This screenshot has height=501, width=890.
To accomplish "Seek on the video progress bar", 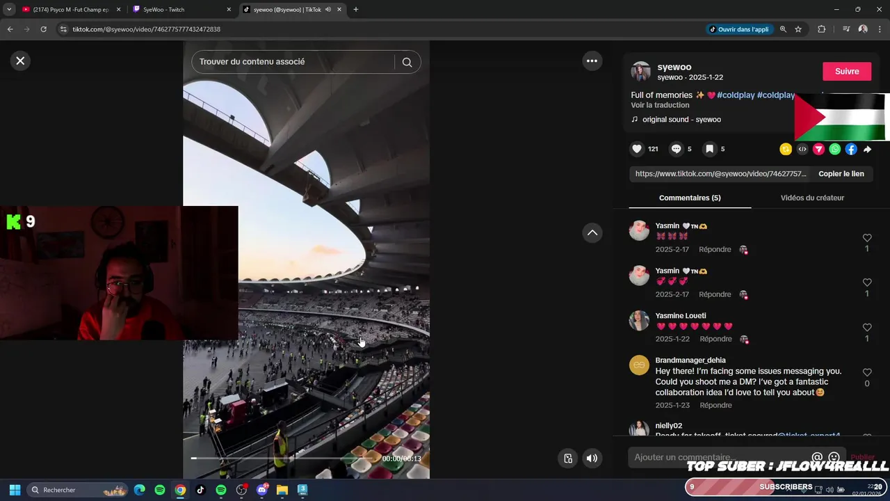I will point(285,459).
